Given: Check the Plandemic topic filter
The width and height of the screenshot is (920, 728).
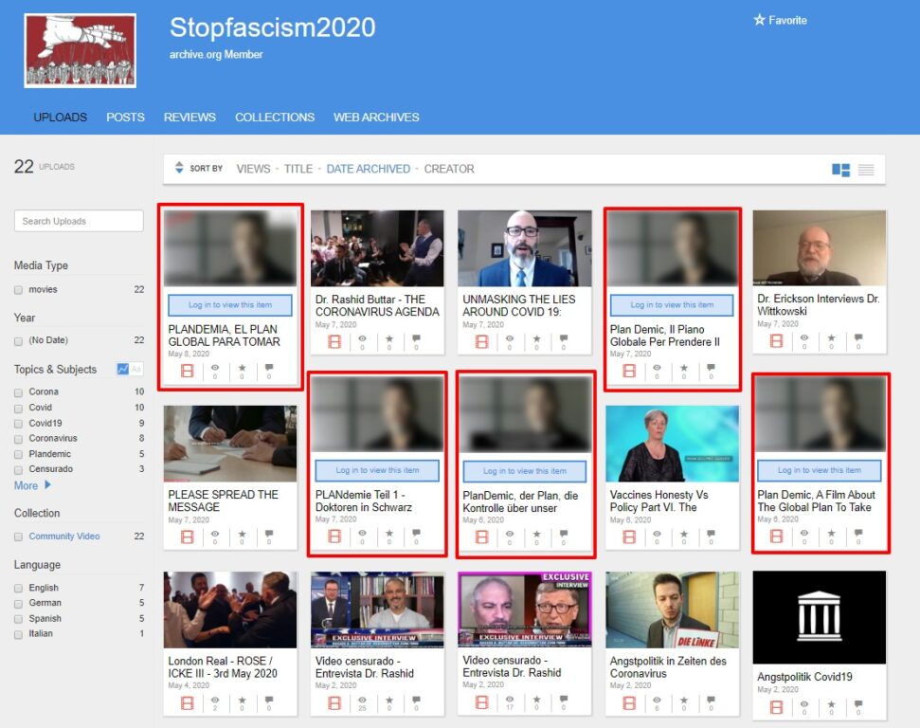Looking at the screenshot, I should point(19,454).
